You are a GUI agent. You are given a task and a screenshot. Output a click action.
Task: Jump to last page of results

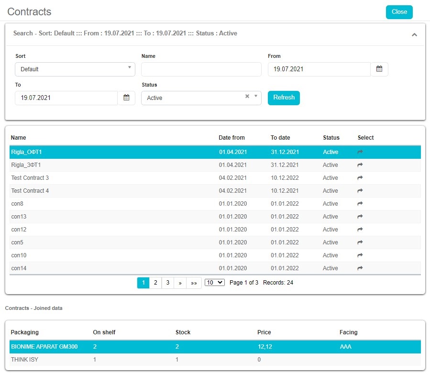[194, 283]
